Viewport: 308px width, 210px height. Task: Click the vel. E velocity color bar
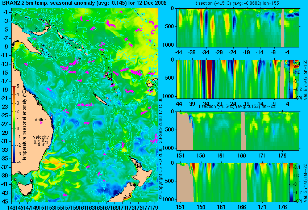[291, 79]
